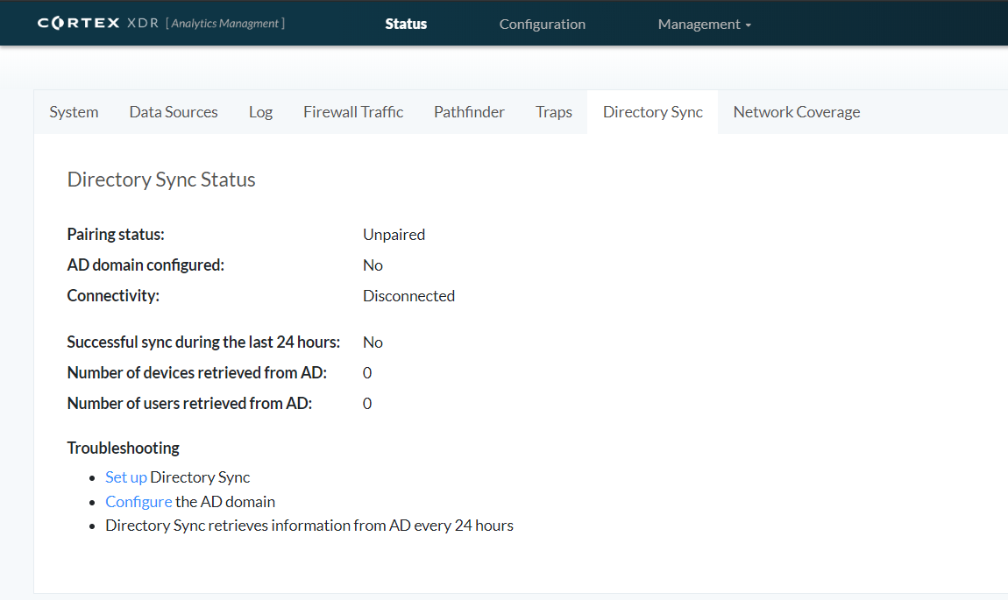
Task: Click the Configure AD domain link
Action: click(x=138, y=502)
